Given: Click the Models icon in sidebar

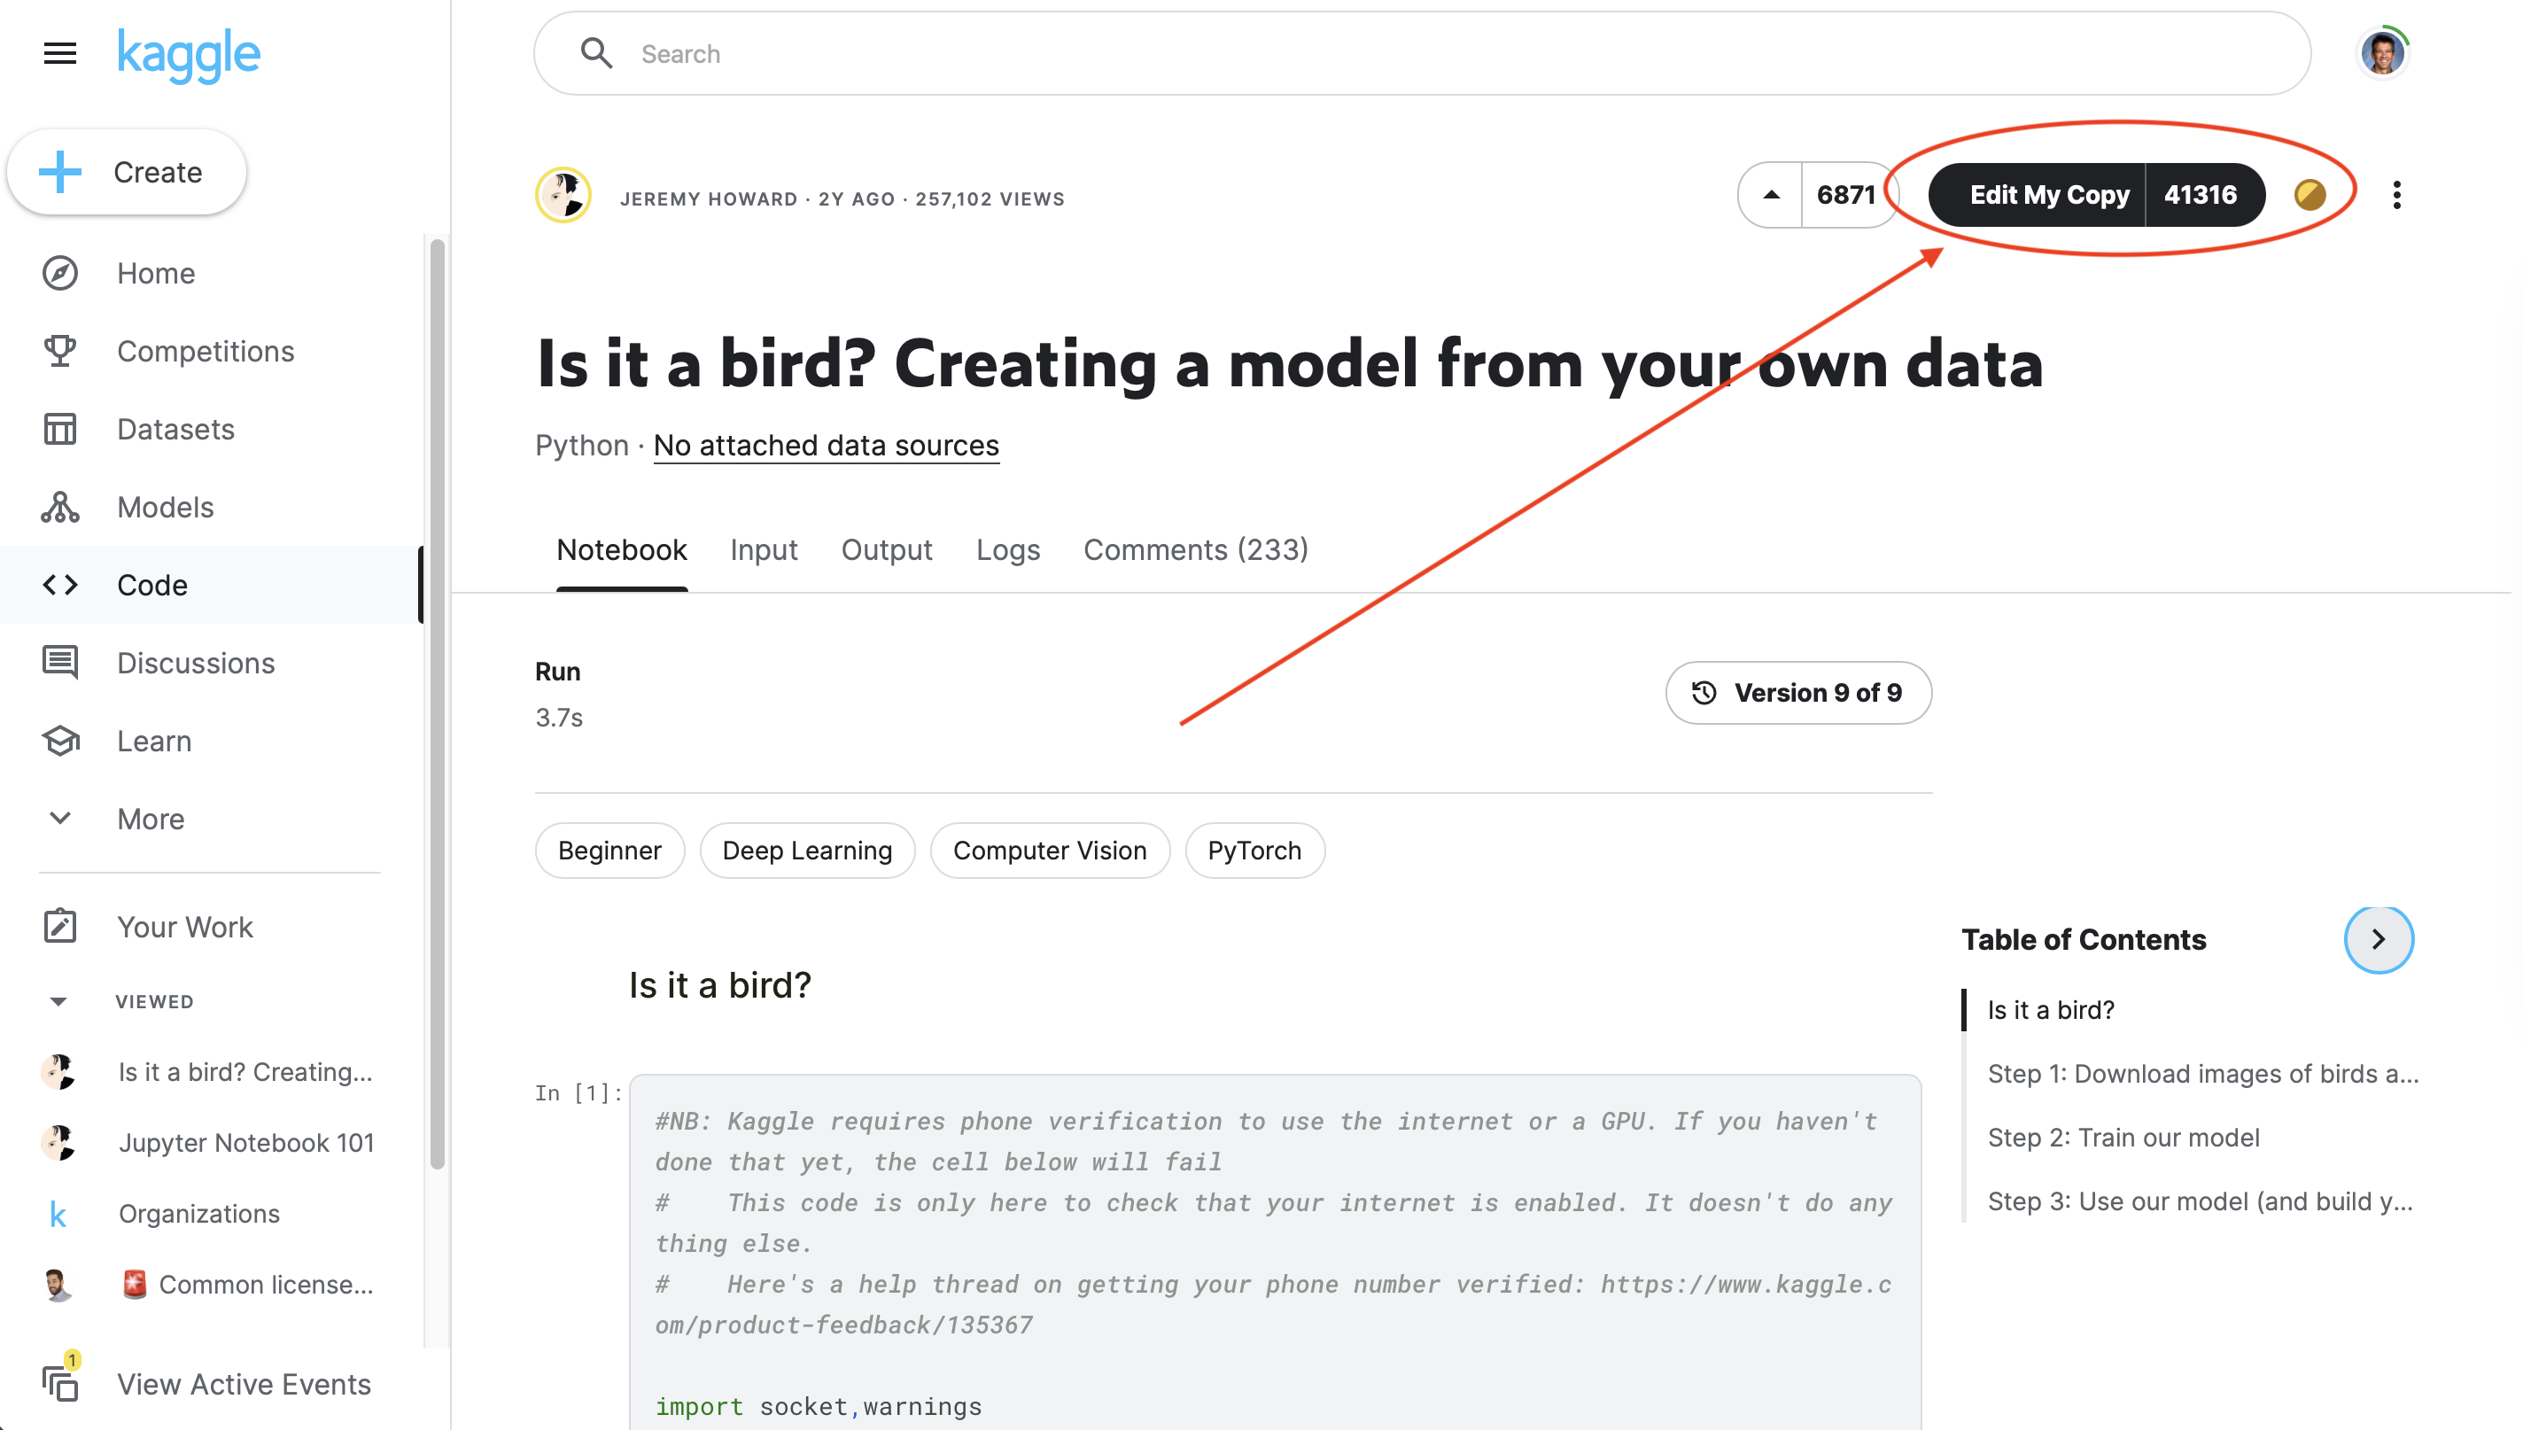Looking at the screenshot, I should point(60,507).
